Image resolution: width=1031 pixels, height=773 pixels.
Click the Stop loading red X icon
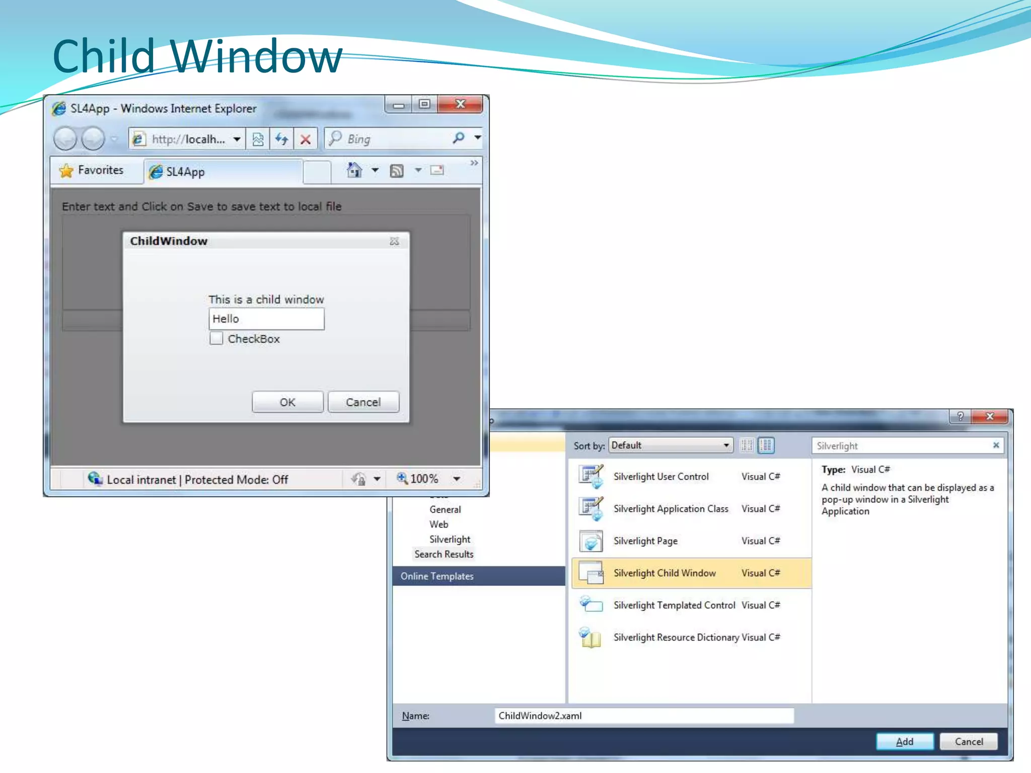(x=306, y=139)
